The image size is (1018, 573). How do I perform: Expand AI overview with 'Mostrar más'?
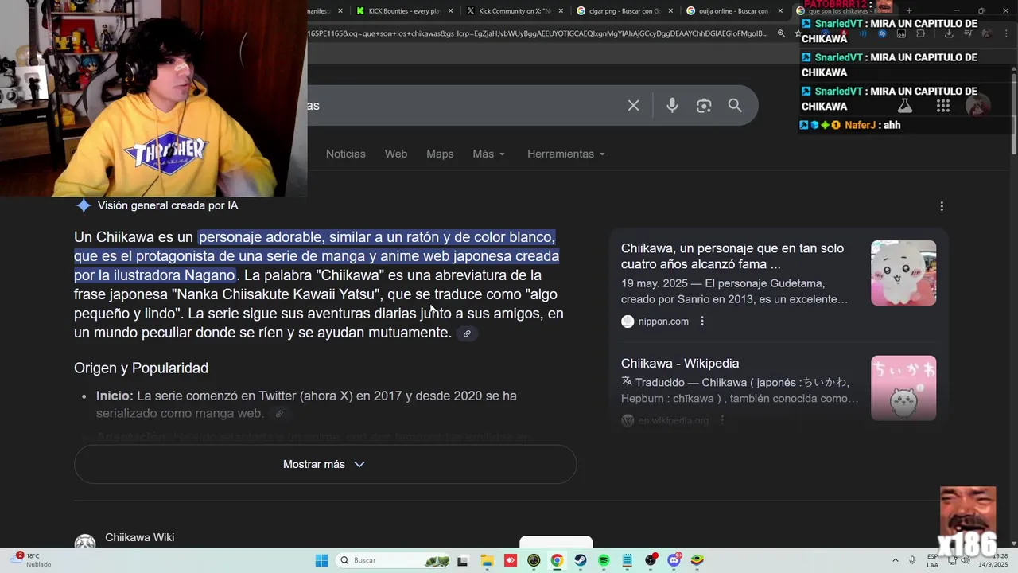[x=324, y=464]
